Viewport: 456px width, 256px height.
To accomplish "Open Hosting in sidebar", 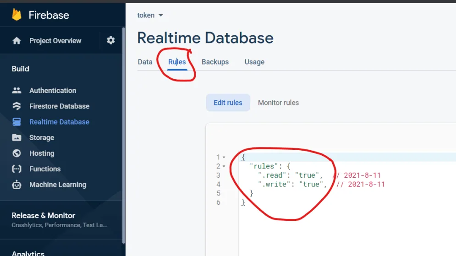I will pyautogui.click(x=42, y=153).
